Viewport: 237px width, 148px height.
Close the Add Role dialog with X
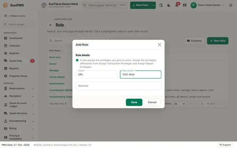pyautogui.click(x=159, y=44)
